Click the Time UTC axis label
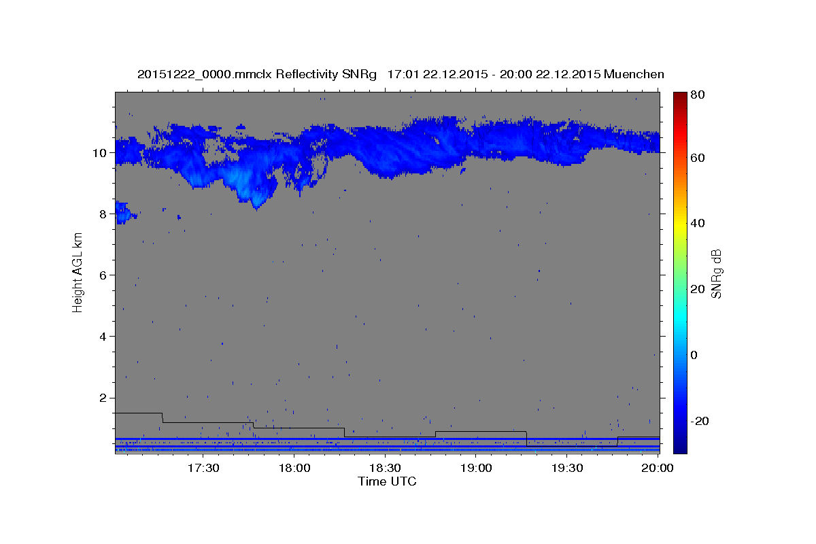This screenshot has width=816, height=544. (x=387, y=481)
